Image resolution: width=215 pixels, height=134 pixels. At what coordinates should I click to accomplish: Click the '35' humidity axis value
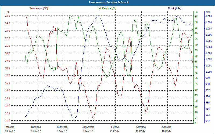196,84
